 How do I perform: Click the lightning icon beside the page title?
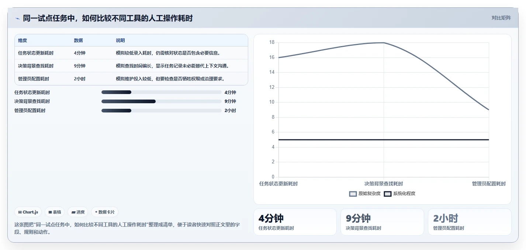17,18
